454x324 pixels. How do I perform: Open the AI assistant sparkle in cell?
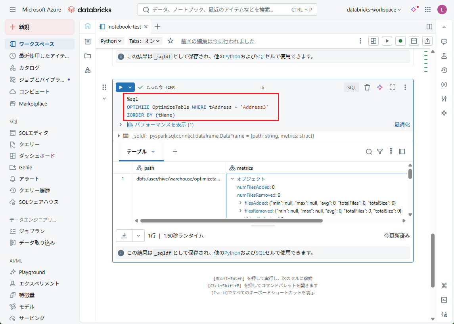click(380, 87)
